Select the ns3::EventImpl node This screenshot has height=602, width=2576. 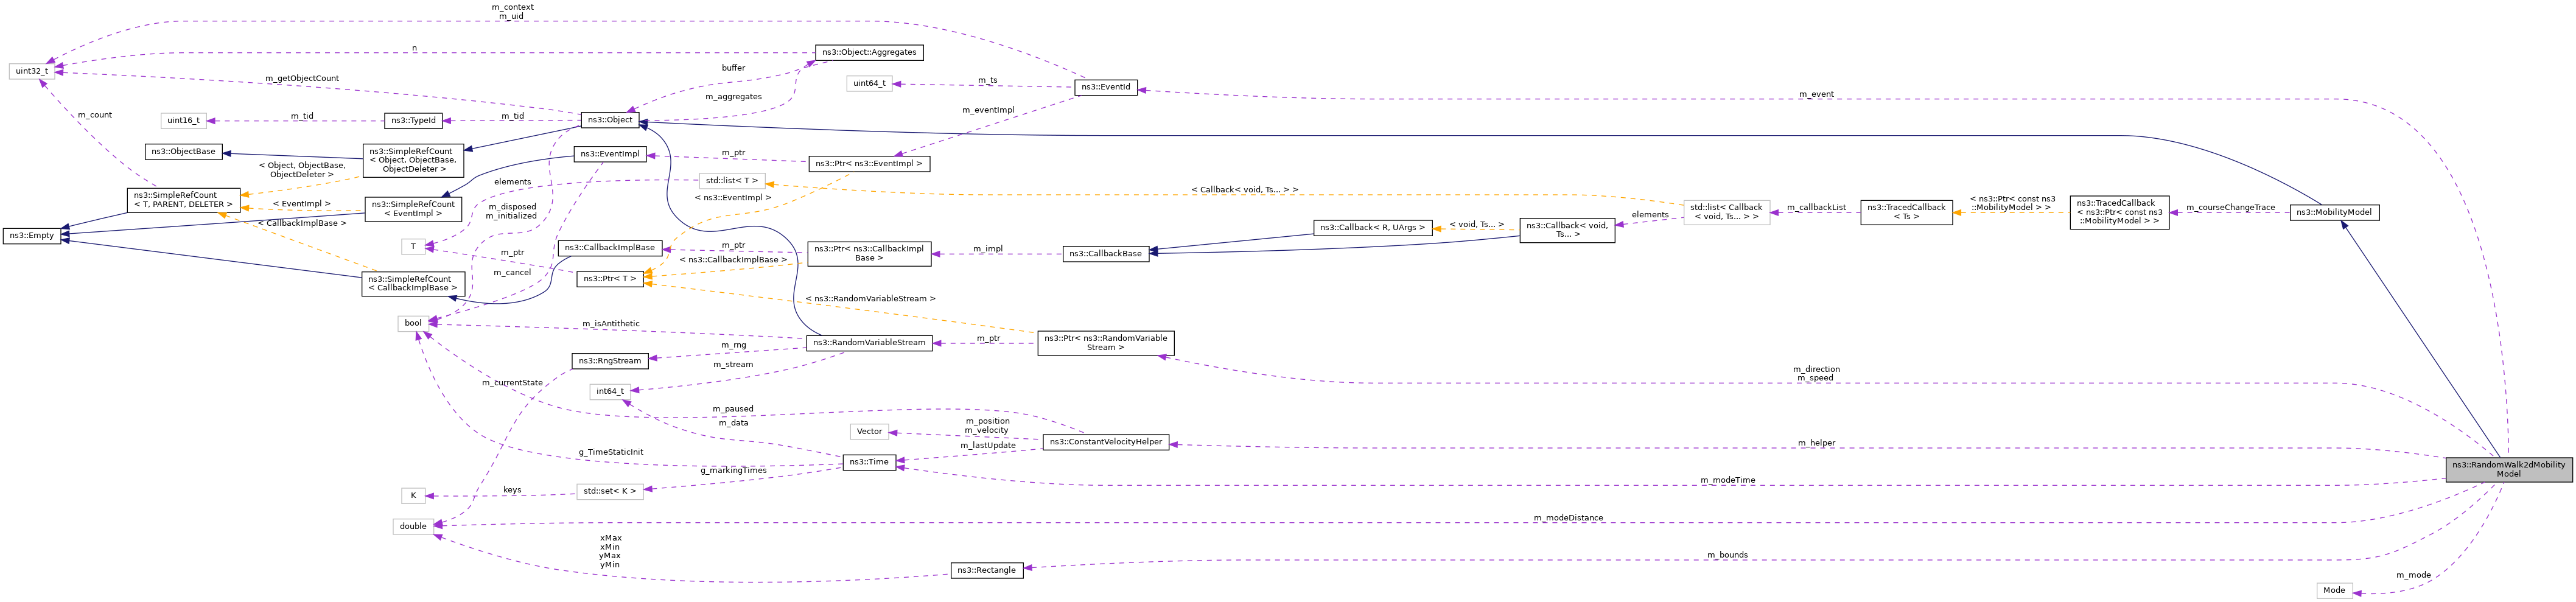click(610, 154)
